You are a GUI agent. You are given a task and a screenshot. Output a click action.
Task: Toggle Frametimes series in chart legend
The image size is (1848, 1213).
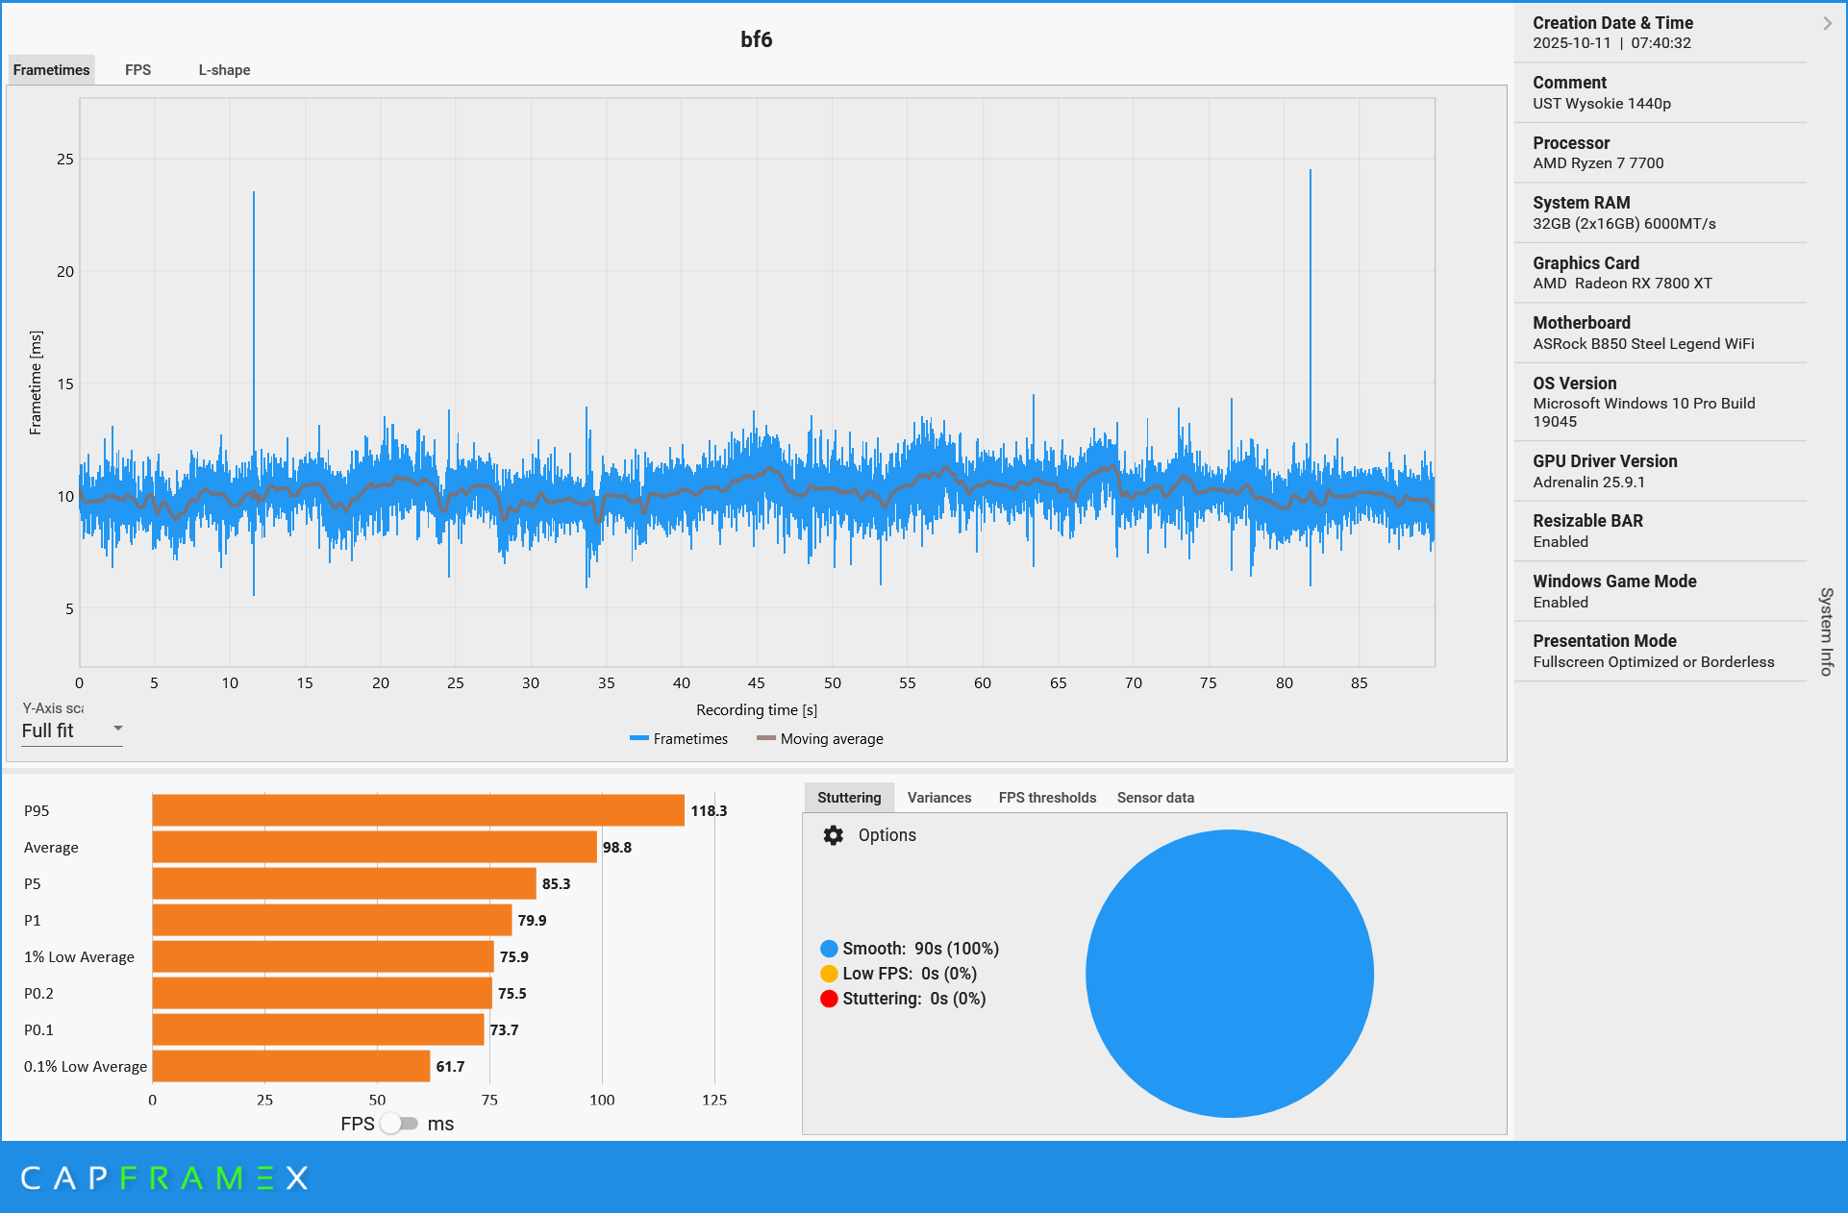(679, 739)
